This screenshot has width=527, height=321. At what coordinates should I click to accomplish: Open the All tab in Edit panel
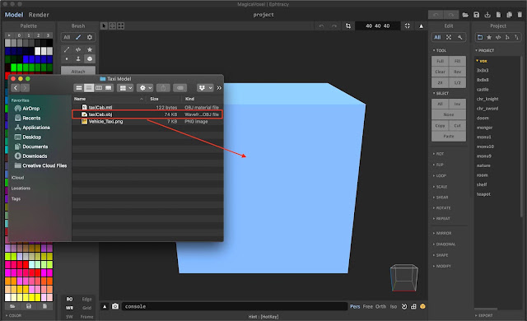437,37
